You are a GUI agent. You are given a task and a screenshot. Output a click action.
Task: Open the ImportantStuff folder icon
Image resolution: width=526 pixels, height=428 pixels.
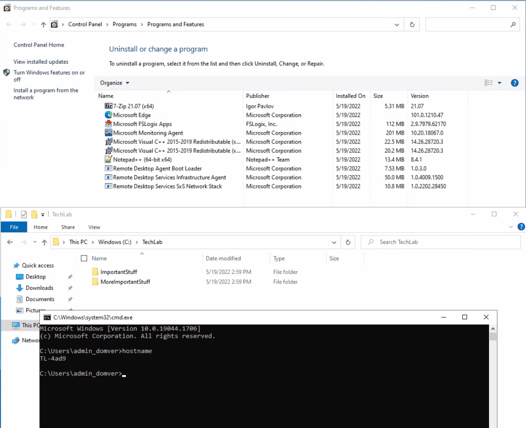tap(95, 272)
